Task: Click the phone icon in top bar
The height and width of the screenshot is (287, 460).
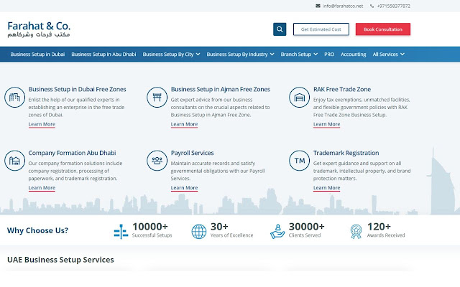Action: (x=372, y=6)
